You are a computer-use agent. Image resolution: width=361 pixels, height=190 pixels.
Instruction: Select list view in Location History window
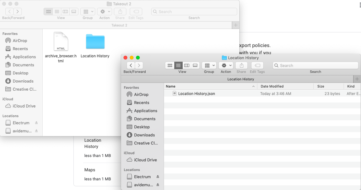[x=178, y=65]
